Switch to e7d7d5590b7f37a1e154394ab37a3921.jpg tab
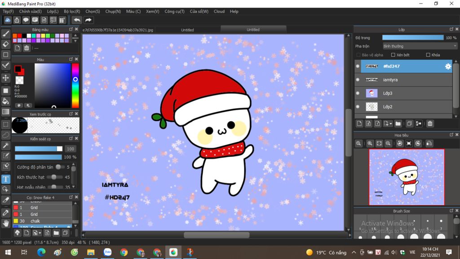The image size is (460, 259). tap(118, 30)
